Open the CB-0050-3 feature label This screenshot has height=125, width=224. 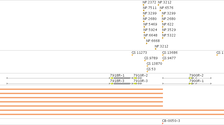pyautogui.click(x=171, y=121)
